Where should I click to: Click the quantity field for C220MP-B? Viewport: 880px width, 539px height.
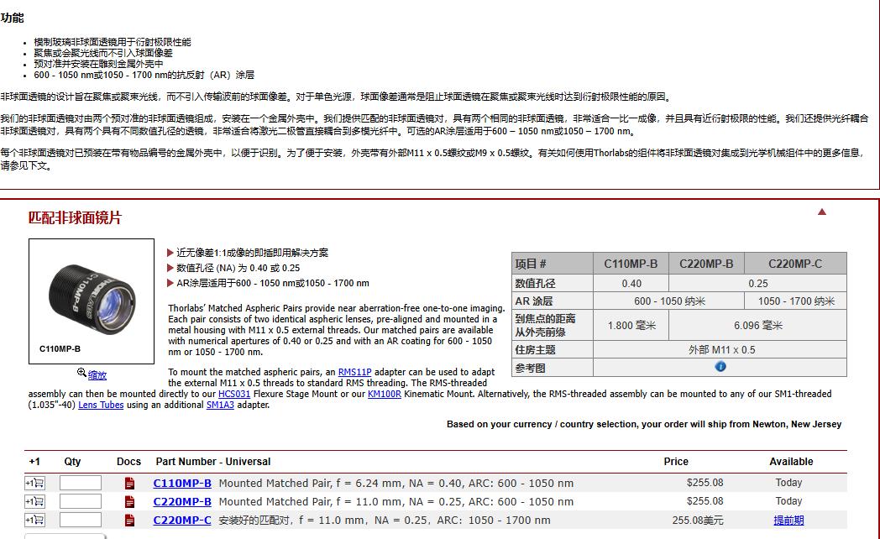[x=81, y=501]
